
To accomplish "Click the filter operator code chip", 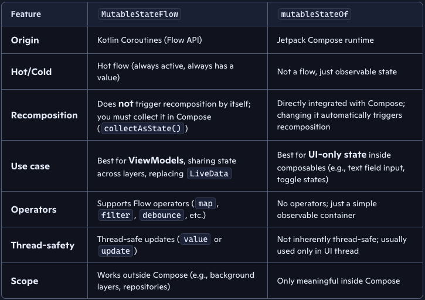I will 115,215.
